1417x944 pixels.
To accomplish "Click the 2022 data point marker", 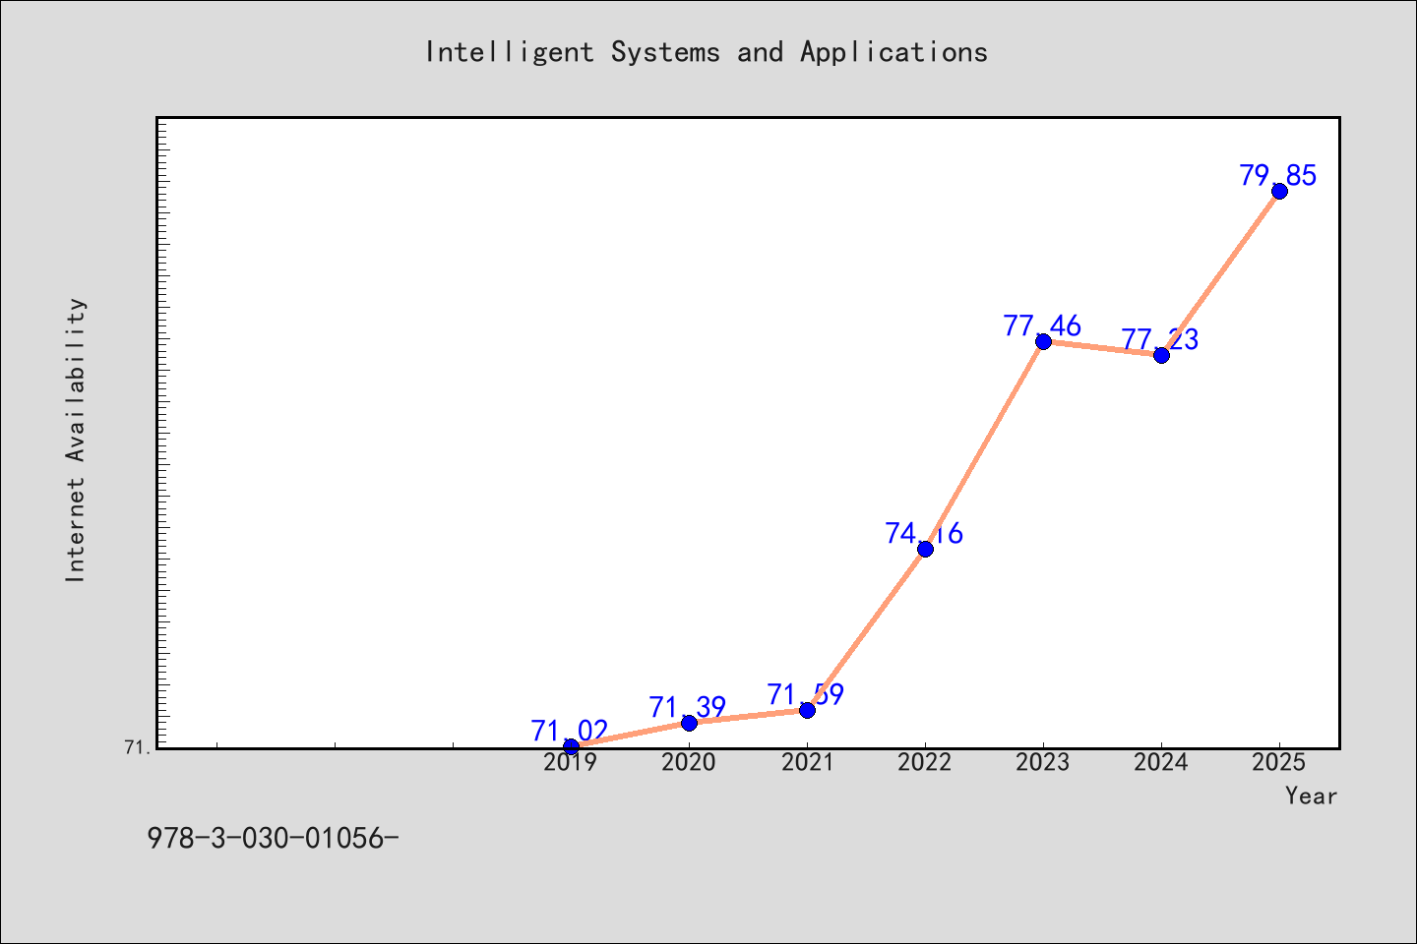I will point(925,549).
